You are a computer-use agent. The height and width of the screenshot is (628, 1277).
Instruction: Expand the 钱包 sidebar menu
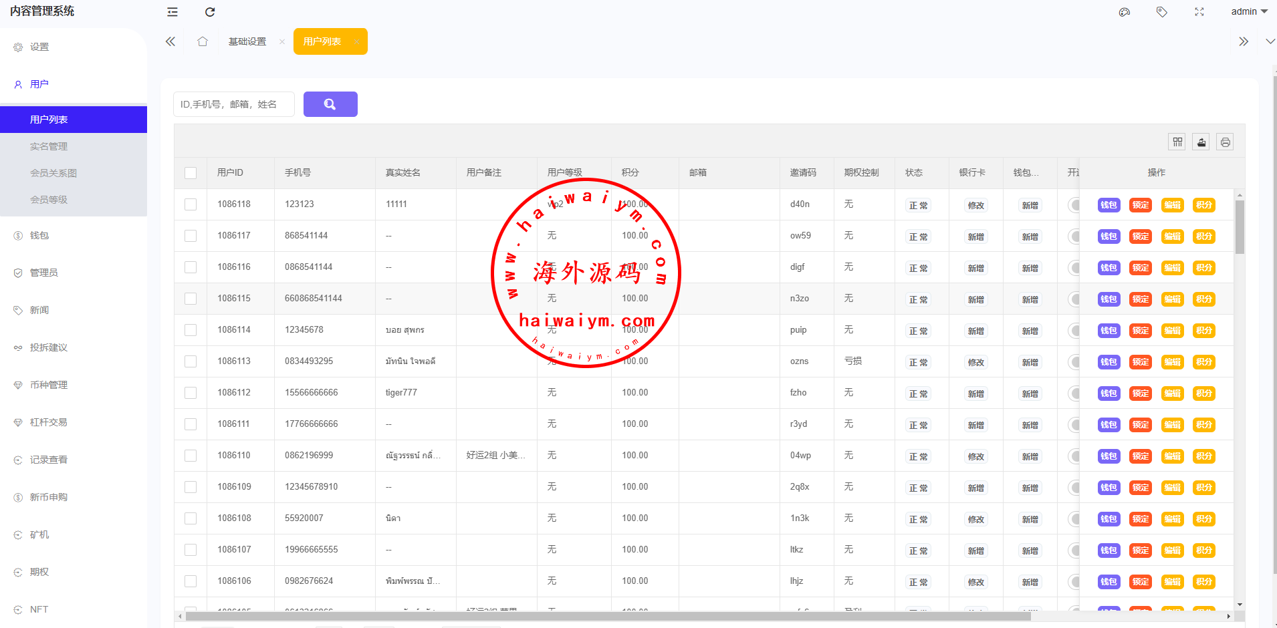coord(39,235)
